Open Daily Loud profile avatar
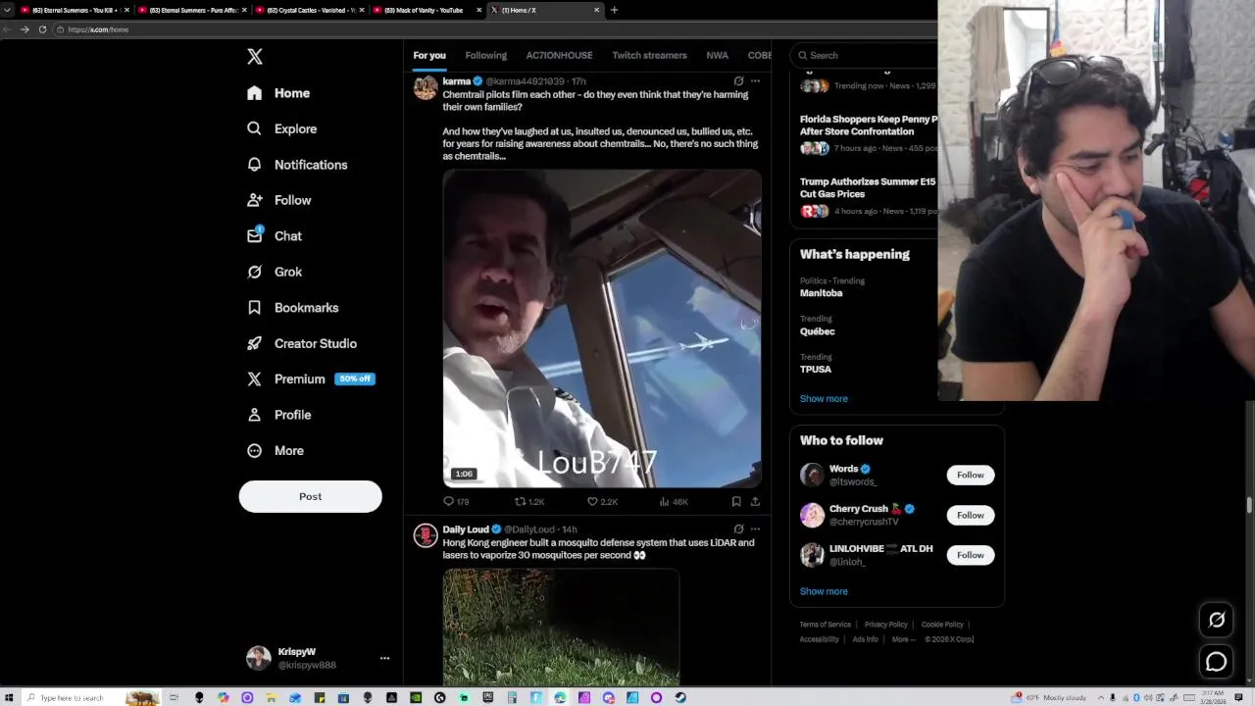Screen dimensions: 1255x706 (426, 535)
